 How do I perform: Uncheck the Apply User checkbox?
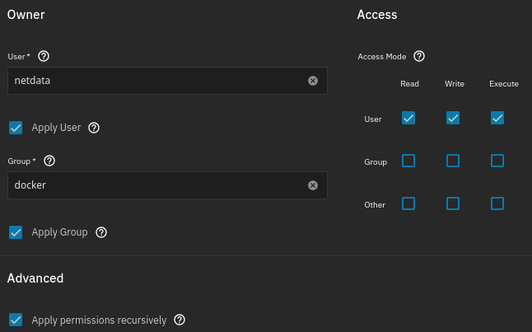coord(16,128)
